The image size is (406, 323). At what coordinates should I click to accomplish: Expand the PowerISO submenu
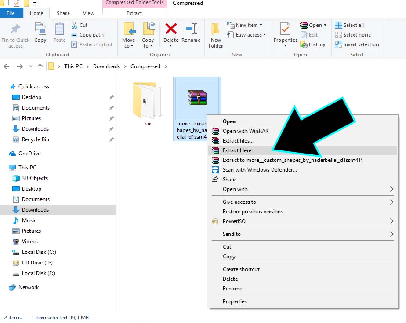coord(391,221)
